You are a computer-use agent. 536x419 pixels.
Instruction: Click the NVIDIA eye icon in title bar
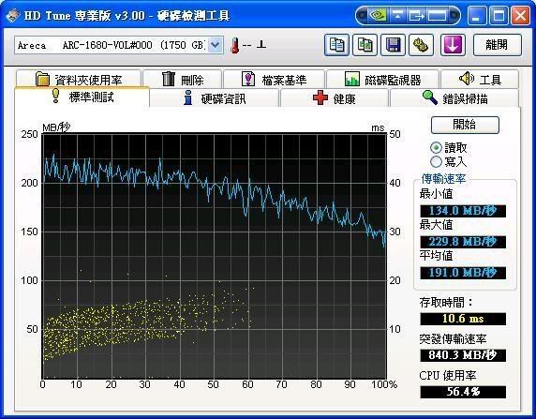click(379, 15)
